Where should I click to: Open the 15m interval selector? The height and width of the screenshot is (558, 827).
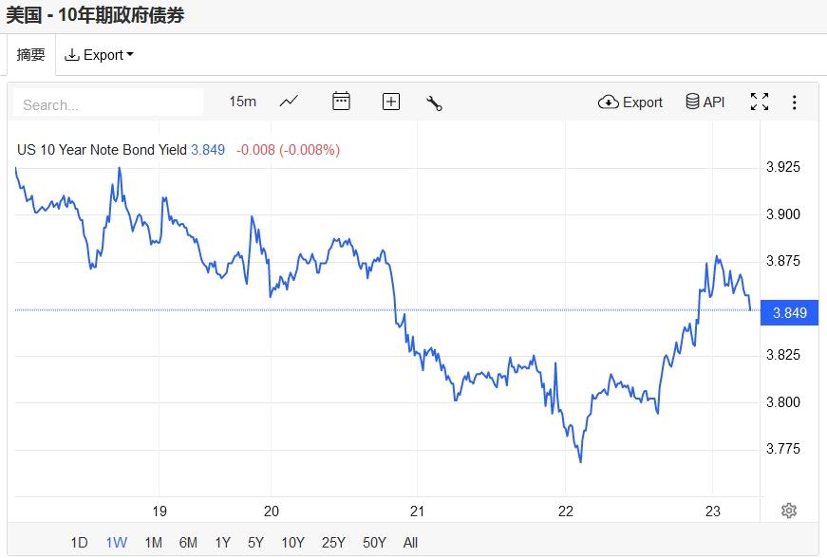point(242,102)
